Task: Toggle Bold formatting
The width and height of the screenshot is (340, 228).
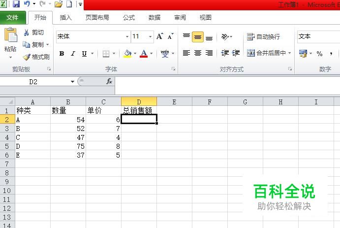Action: click(62, 53)
